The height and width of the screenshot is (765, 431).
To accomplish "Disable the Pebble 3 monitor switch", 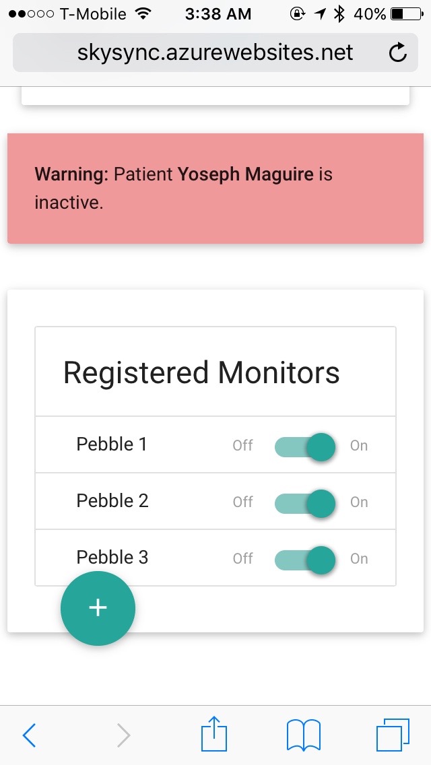I will (x=306, y=559).
